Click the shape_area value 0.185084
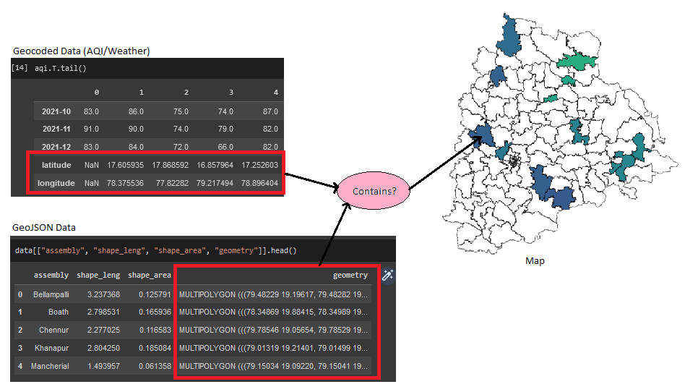The height and width of the screenshot is (392, 685). (155, 349)
